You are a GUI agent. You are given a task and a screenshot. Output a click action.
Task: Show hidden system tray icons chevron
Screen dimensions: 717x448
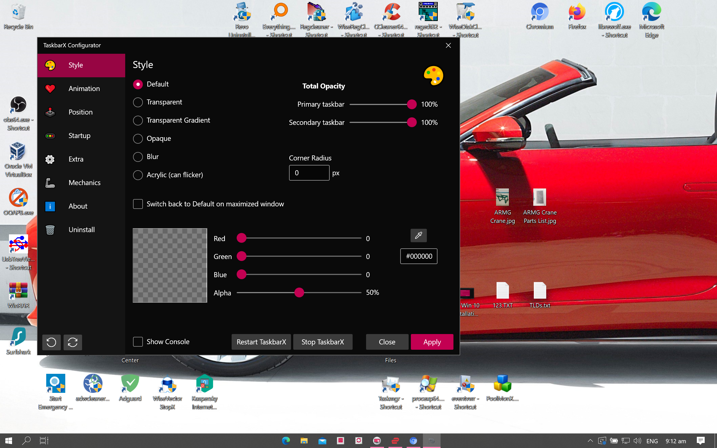pyautogui.click(x=590, y=441)
